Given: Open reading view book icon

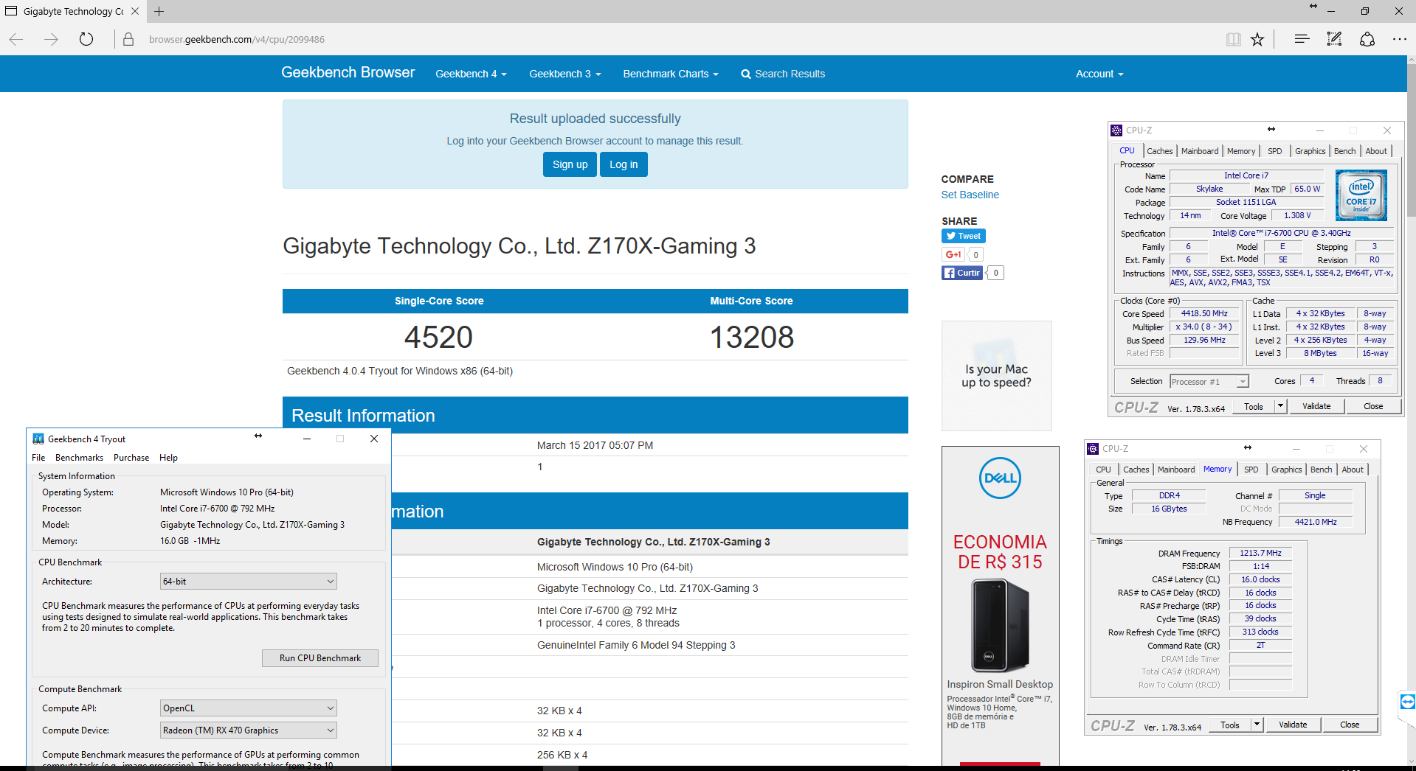Looking at the screenshot, I should [x=1233, y=39].
